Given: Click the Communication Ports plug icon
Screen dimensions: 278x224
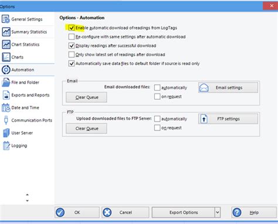Looking at the screenshot, I should point(6,120).
